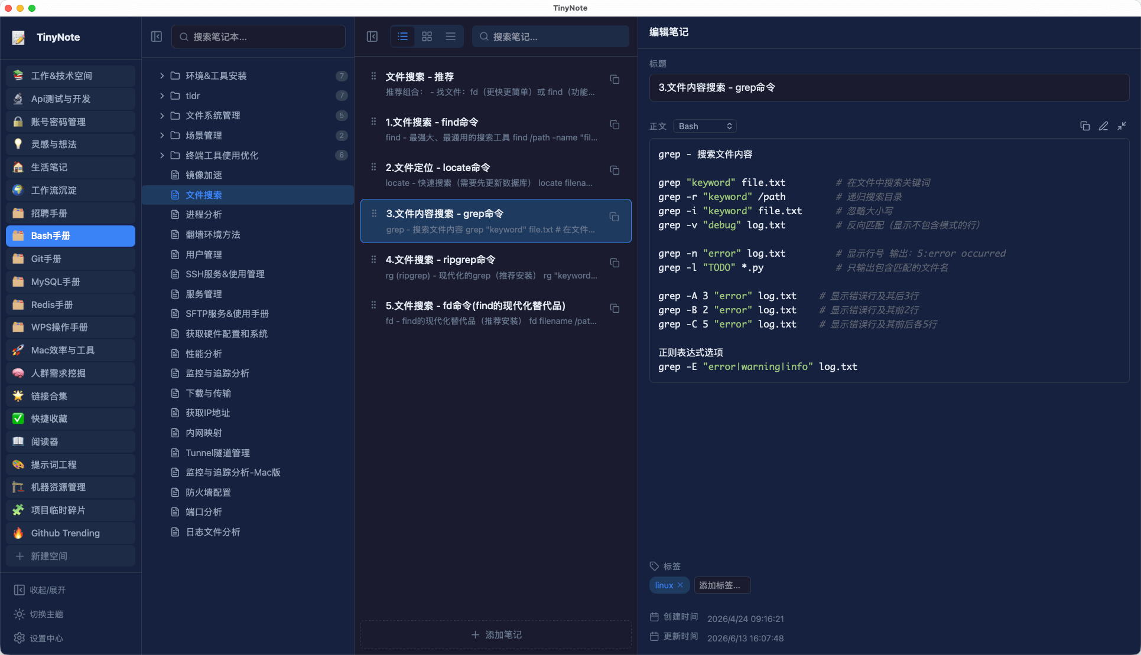
Task: Open the MySQL手册 space
Action: click(x=70, y=281)
